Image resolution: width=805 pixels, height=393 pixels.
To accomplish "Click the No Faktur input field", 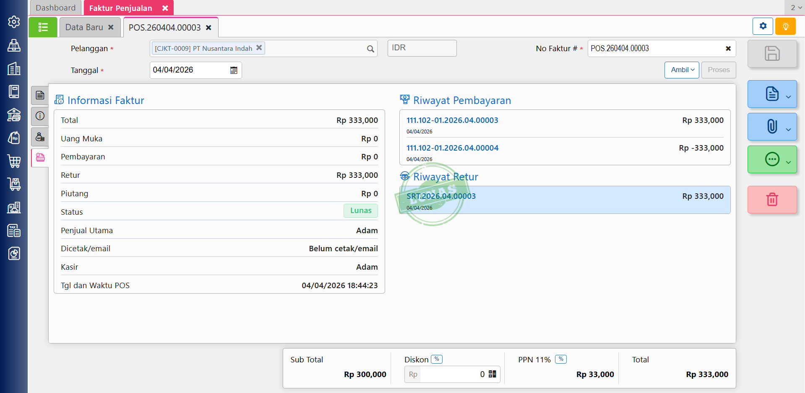I will coord(654,49).
